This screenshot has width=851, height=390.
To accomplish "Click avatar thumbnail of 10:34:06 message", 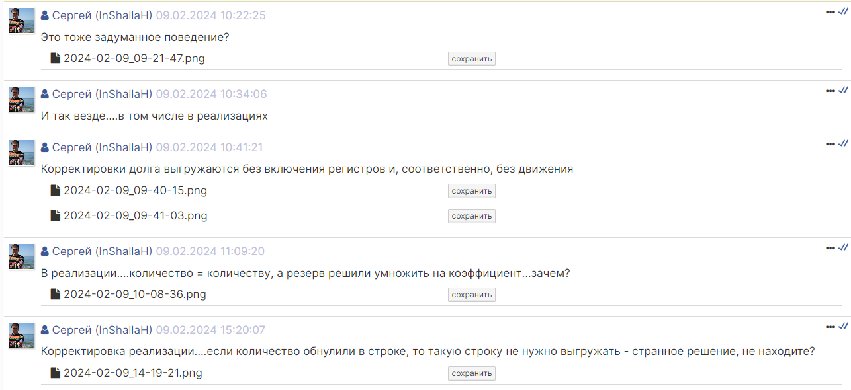I will (x=21, y=99).
